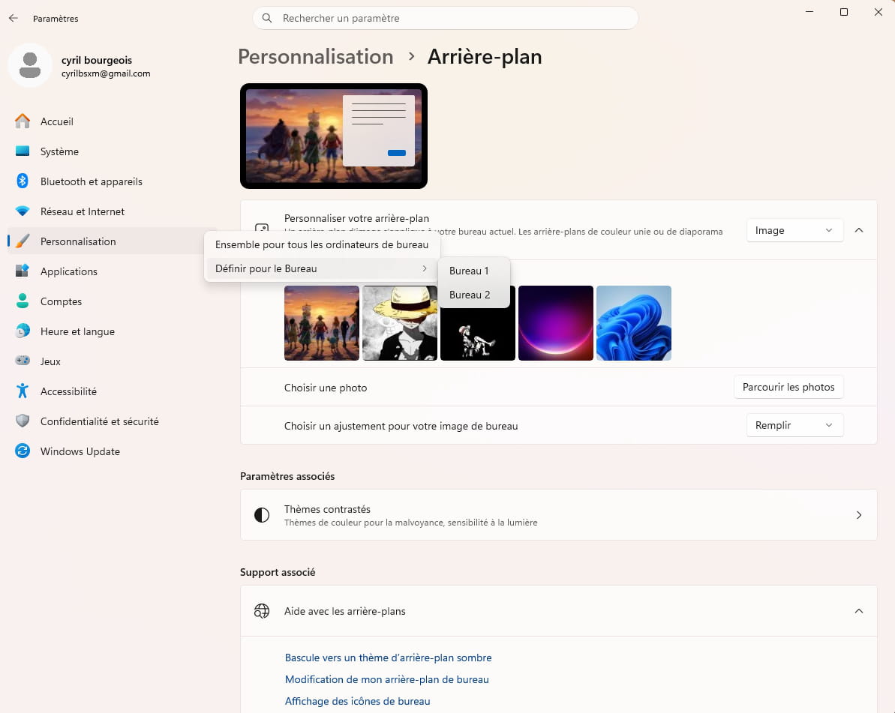The height and width of the screenshot is (713, 895).
Task: Open Affichage des icônes de bureau link
Action: pyautogui.click(x=357, y=701)
